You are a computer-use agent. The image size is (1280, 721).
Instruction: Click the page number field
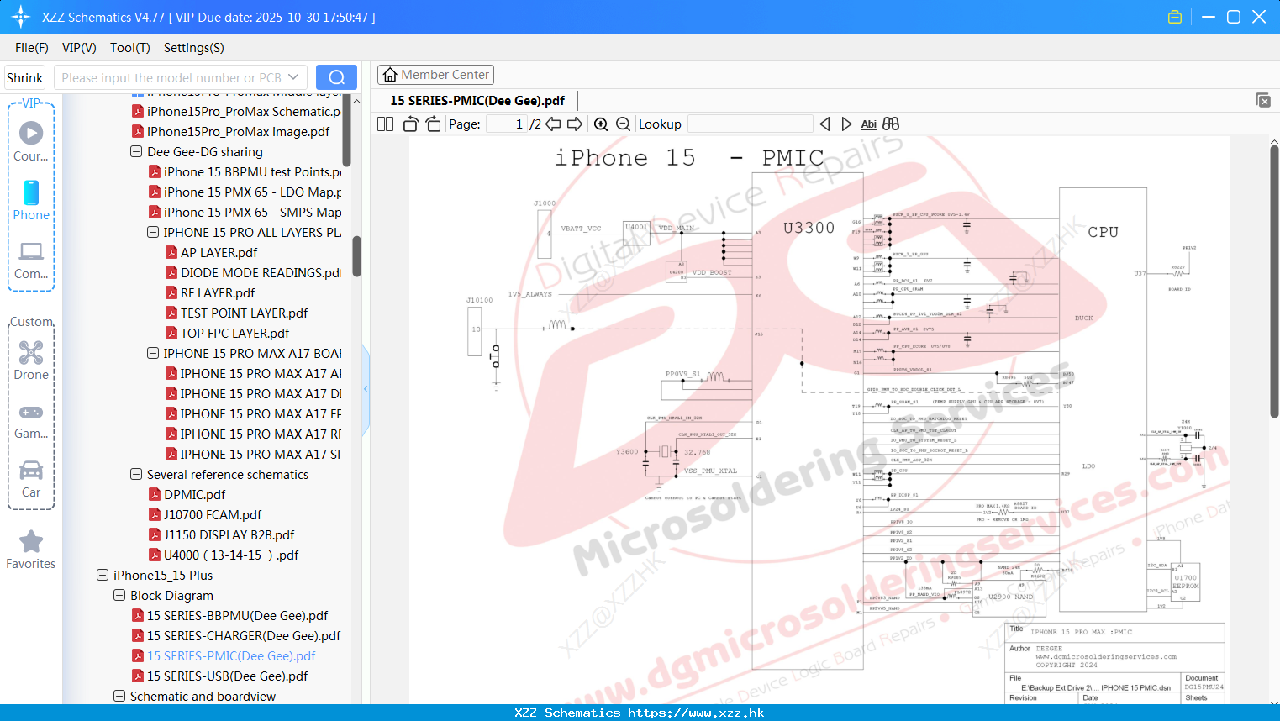(506, 124)
